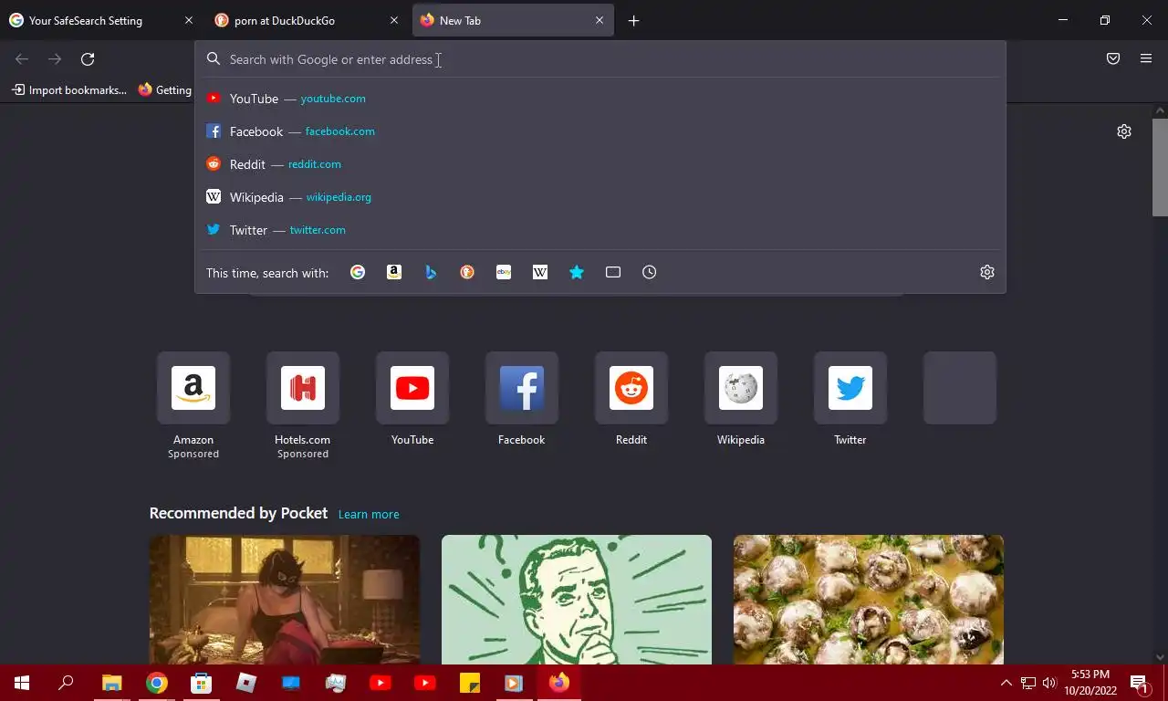Search this time with eBay icon

click(504, 272)
